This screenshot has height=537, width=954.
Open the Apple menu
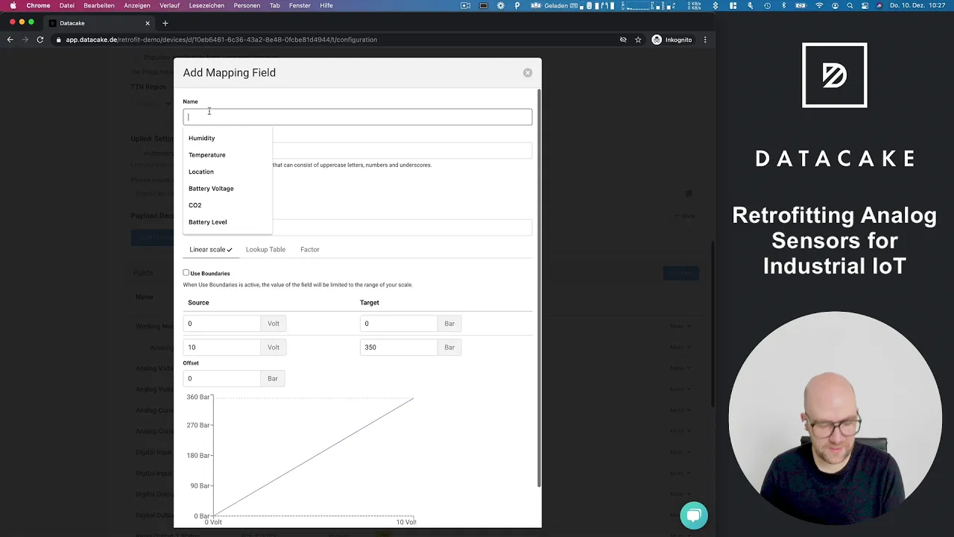tap(13, 5)
